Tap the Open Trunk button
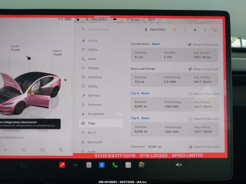 pyautogui.click(x=57, y=53)
